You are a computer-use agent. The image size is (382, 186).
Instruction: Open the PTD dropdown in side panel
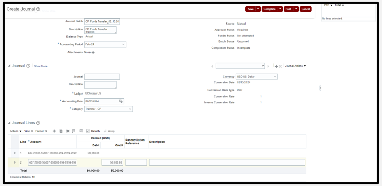[328, 5]
